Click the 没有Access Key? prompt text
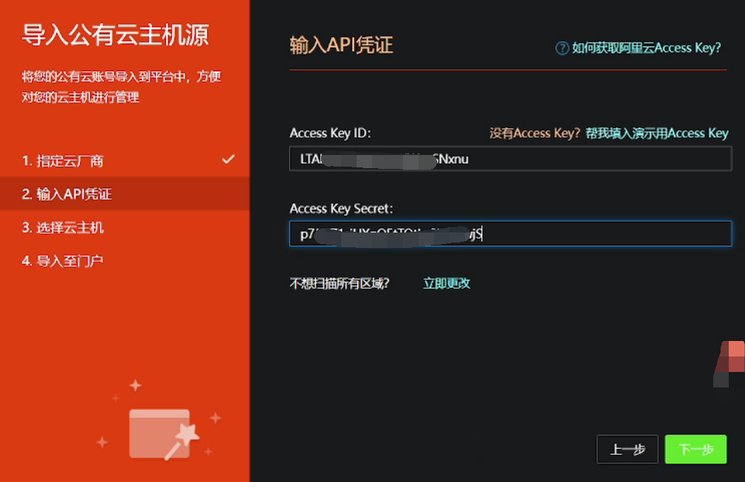Viewport: 745px width, 482px height. coord(534,133)
